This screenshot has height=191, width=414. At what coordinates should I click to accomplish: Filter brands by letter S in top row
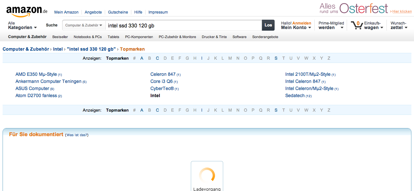[x=276, y=58]
